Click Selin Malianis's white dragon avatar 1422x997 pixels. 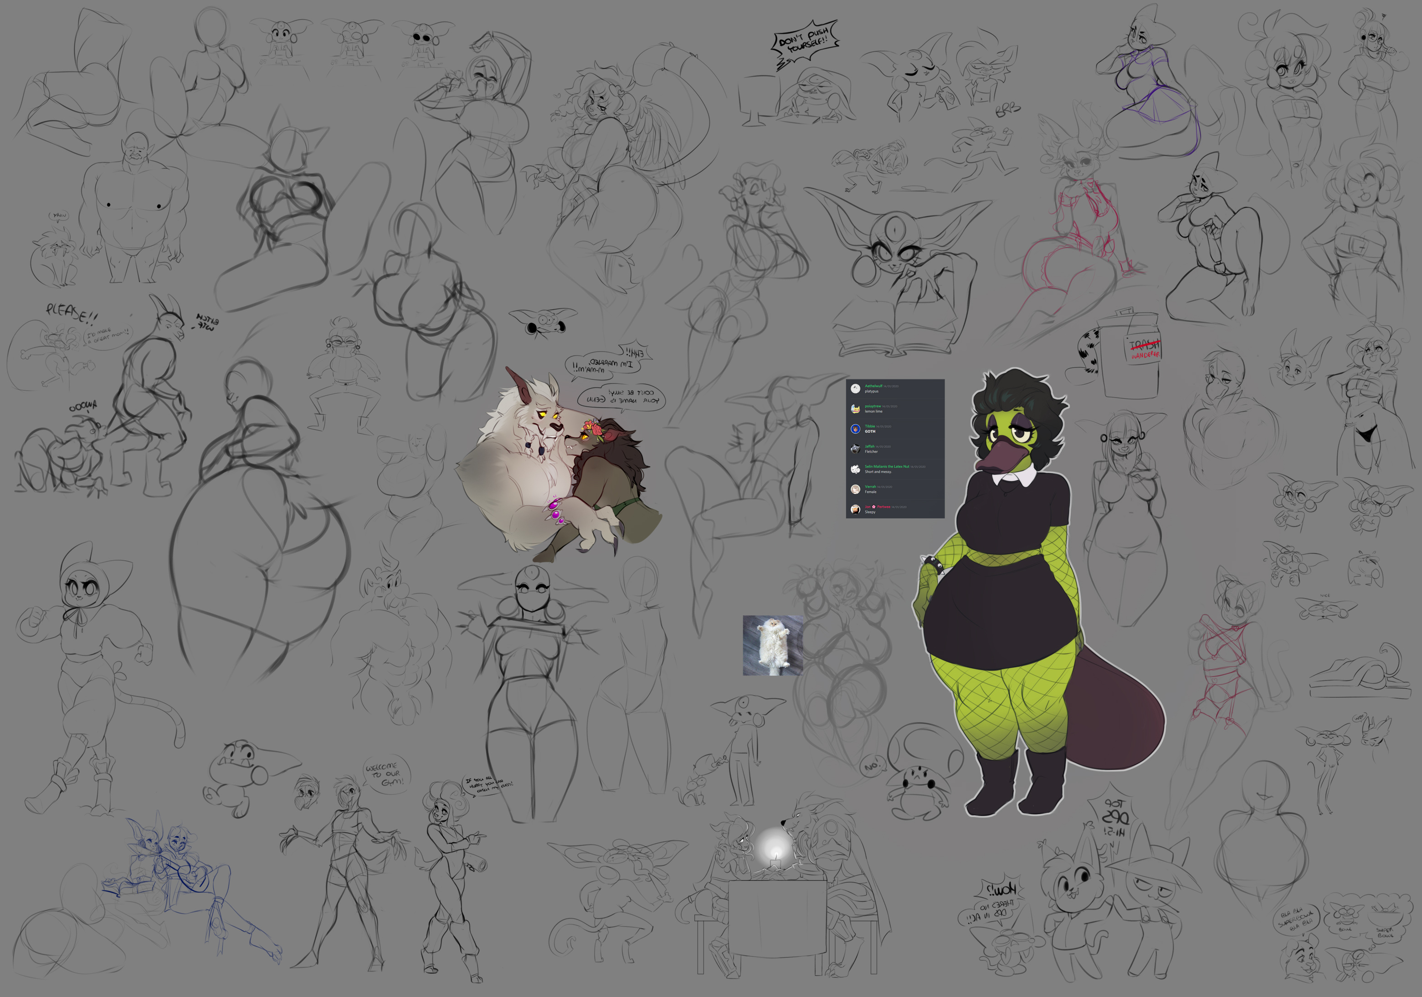pos(856,469)
